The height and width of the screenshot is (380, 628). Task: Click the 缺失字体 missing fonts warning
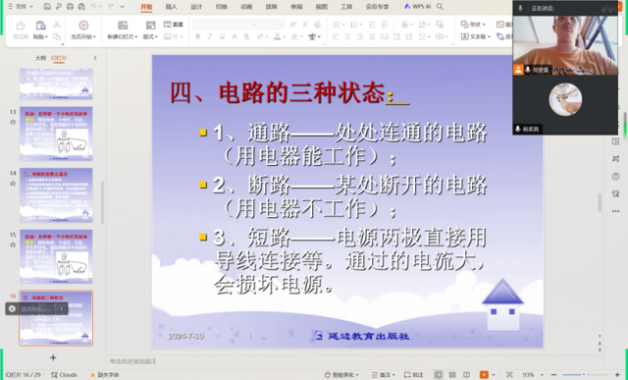[105, 375]
